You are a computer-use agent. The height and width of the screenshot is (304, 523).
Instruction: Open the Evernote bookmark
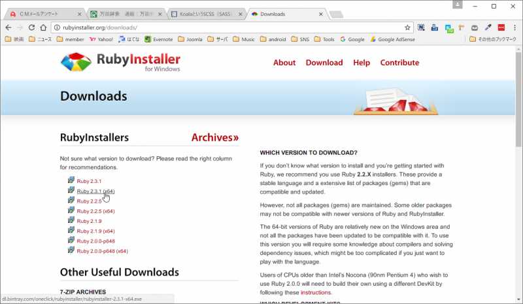click(x=158, y=39)
